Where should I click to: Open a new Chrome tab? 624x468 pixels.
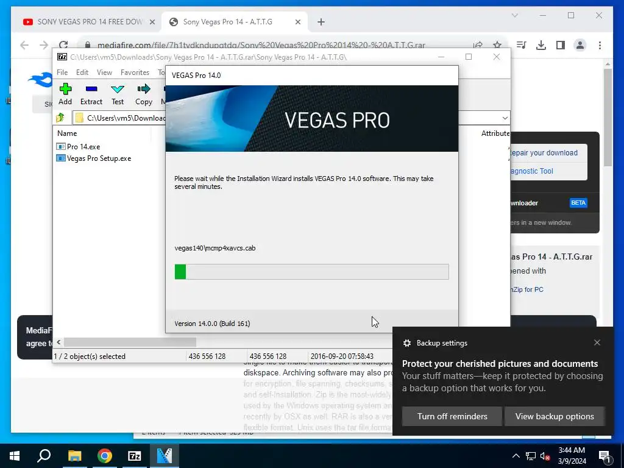coord(321,23)
